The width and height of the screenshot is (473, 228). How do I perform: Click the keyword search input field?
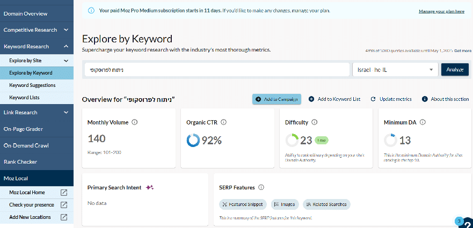217,70
